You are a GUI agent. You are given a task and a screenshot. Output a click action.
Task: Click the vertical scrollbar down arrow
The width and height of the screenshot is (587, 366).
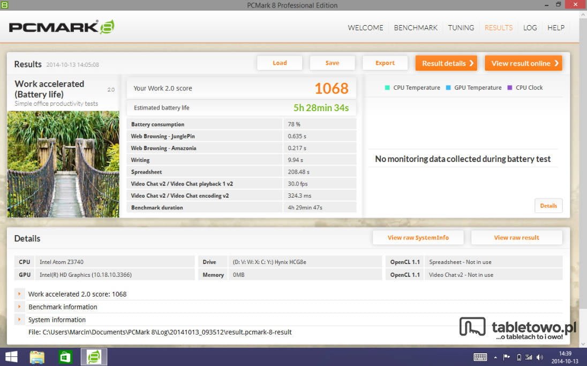(583, 344)
